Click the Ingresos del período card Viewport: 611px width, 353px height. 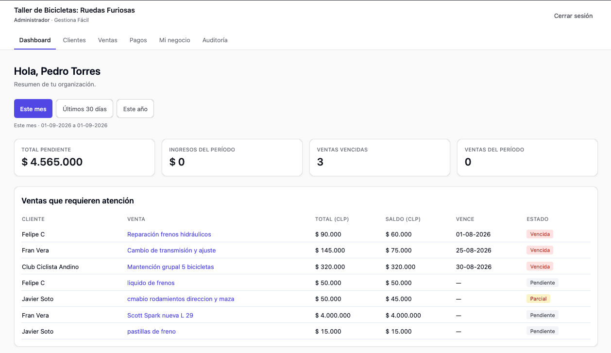pyautogui.click(x=232, y=158)
